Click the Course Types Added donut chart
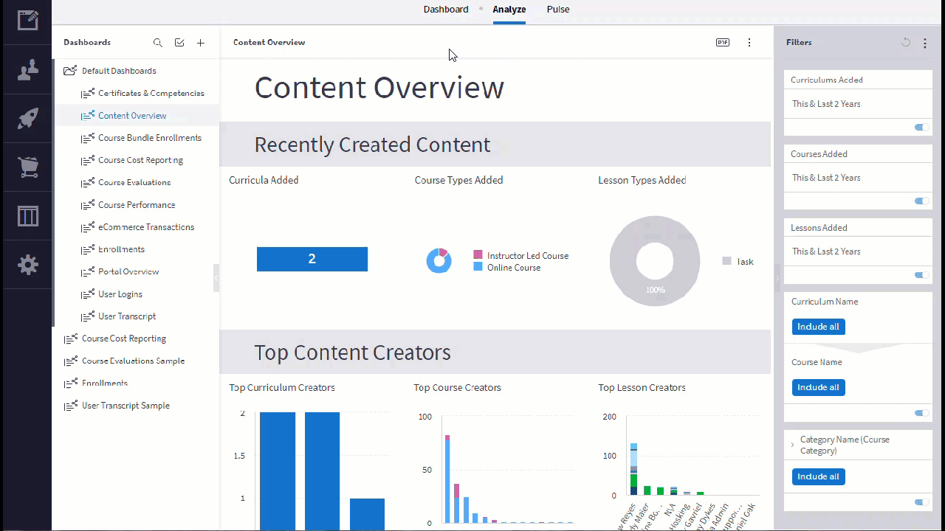 tap(439, 260)
